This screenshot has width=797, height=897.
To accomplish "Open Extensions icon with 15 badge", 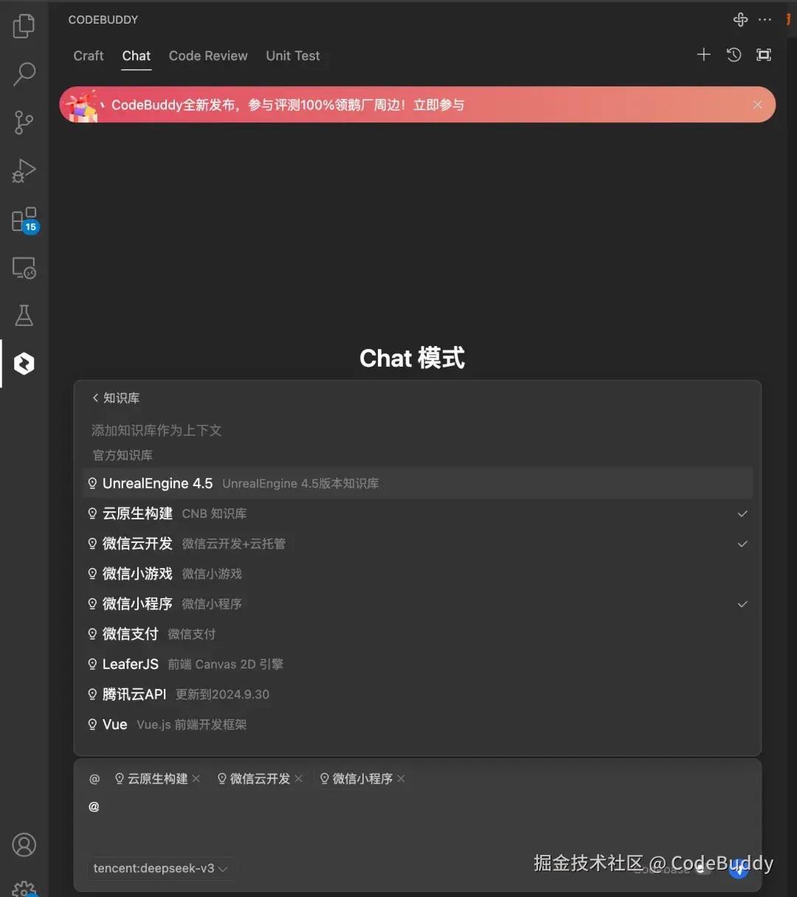I will (x=24, y=220).
